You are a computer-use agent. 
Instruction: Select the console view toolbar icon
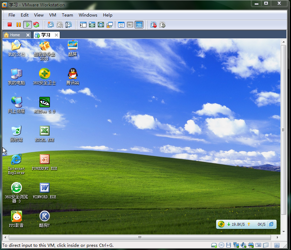coord(139,25)
